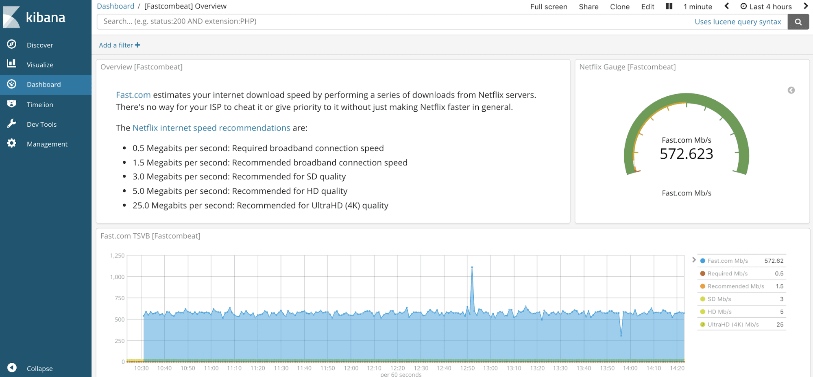Select the Timelion menu item

click(40, 105)
